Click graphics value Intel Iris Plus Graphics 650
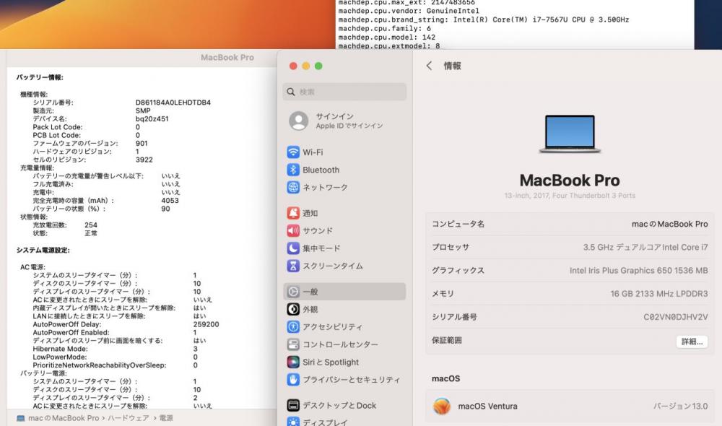The width and height of the screenshot is (722, 426). pos(639,270)
